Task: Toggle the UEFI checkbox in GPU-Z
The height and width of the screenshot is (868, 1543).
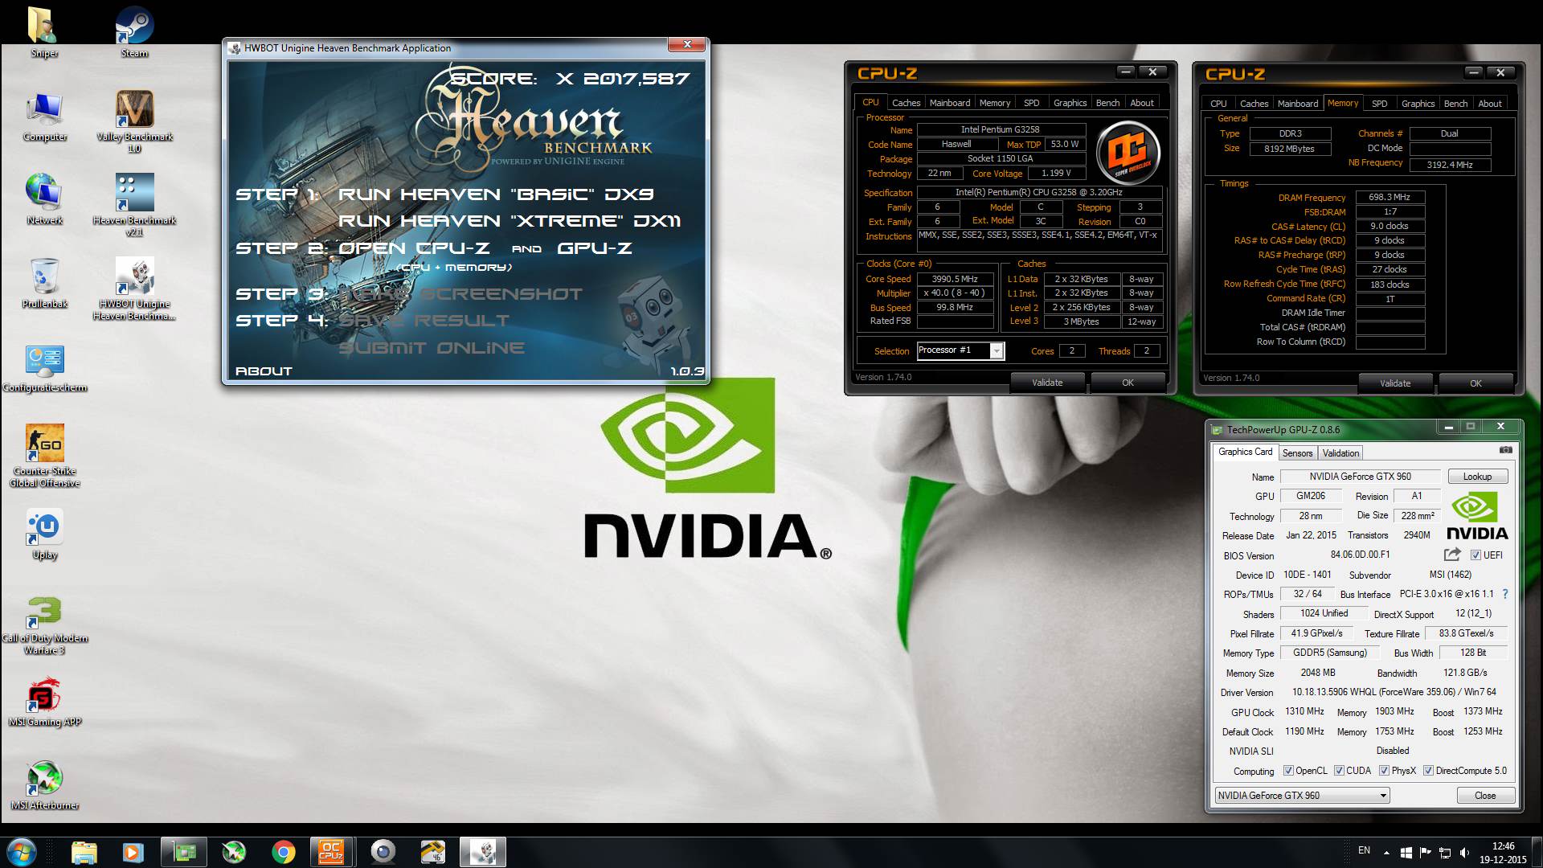Action: click(1475, 555)
